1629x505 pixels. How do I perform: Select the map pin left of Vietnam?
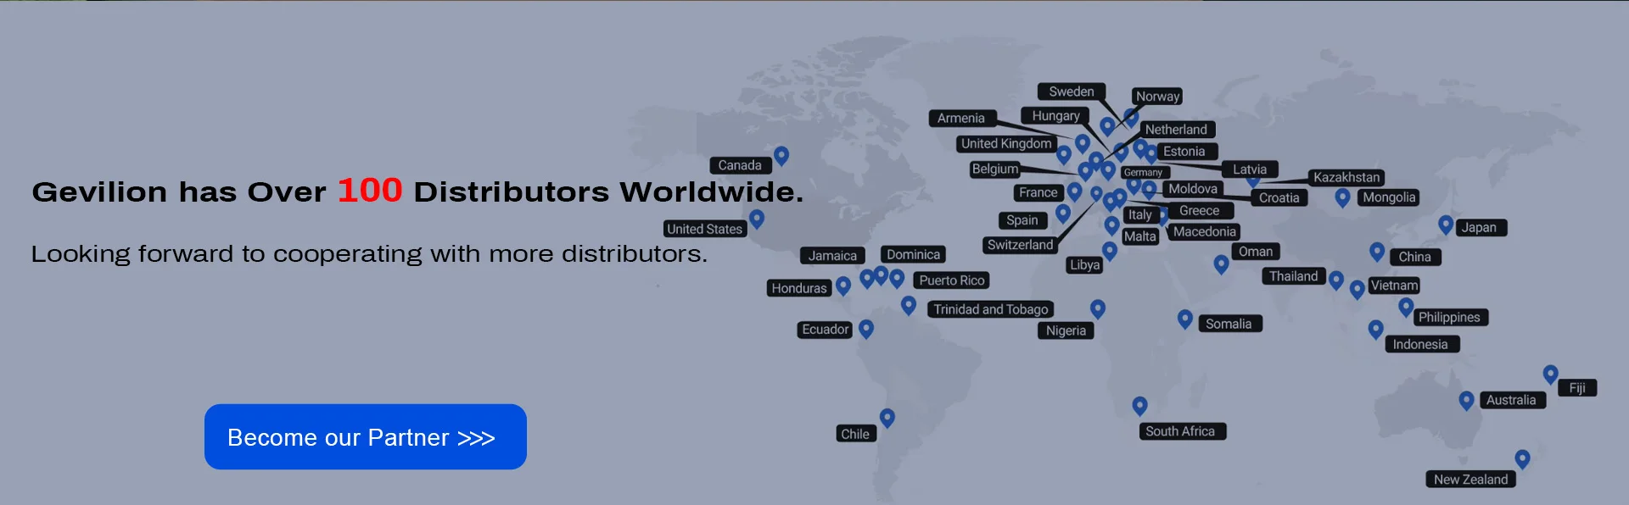click(1357, 289)
